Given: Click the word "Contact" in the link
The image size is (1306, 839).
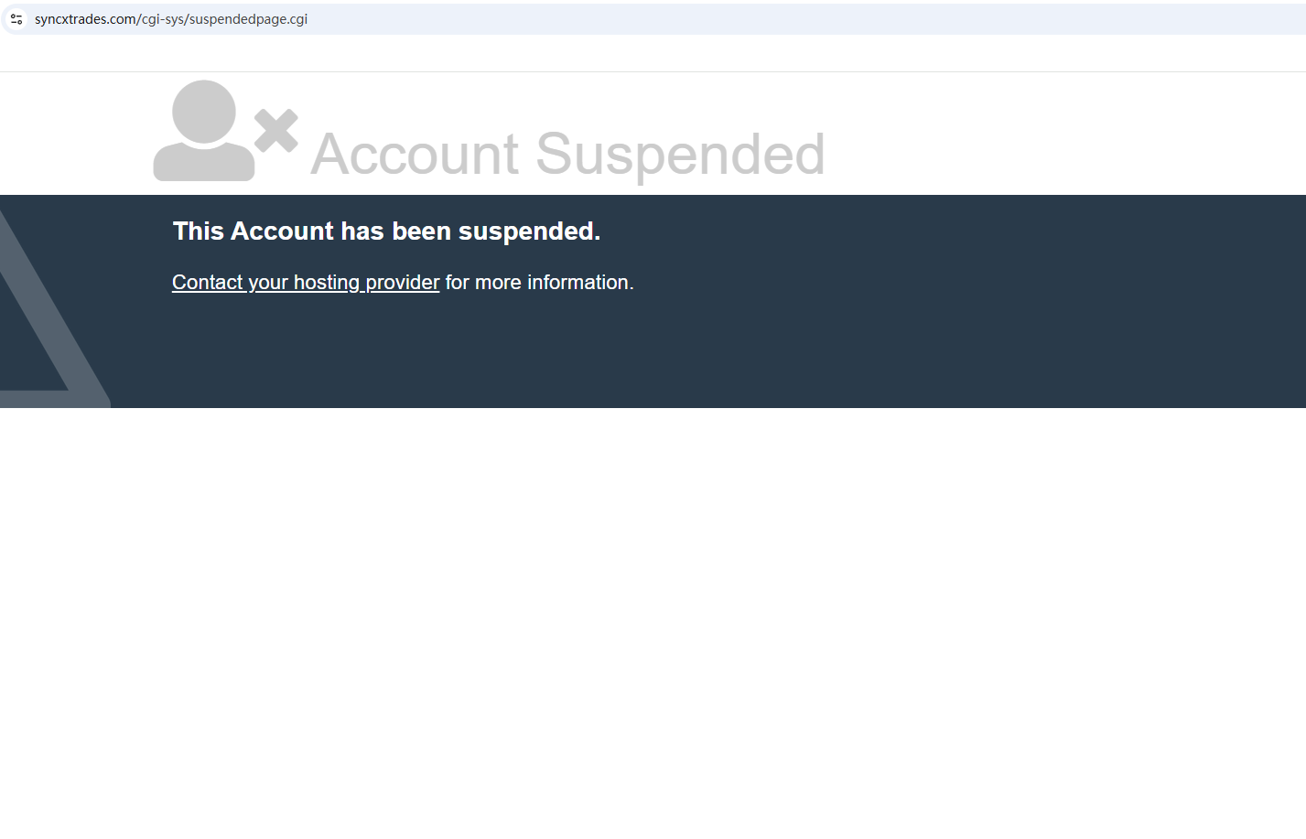Looking at the screenshot, I should 208,283.
